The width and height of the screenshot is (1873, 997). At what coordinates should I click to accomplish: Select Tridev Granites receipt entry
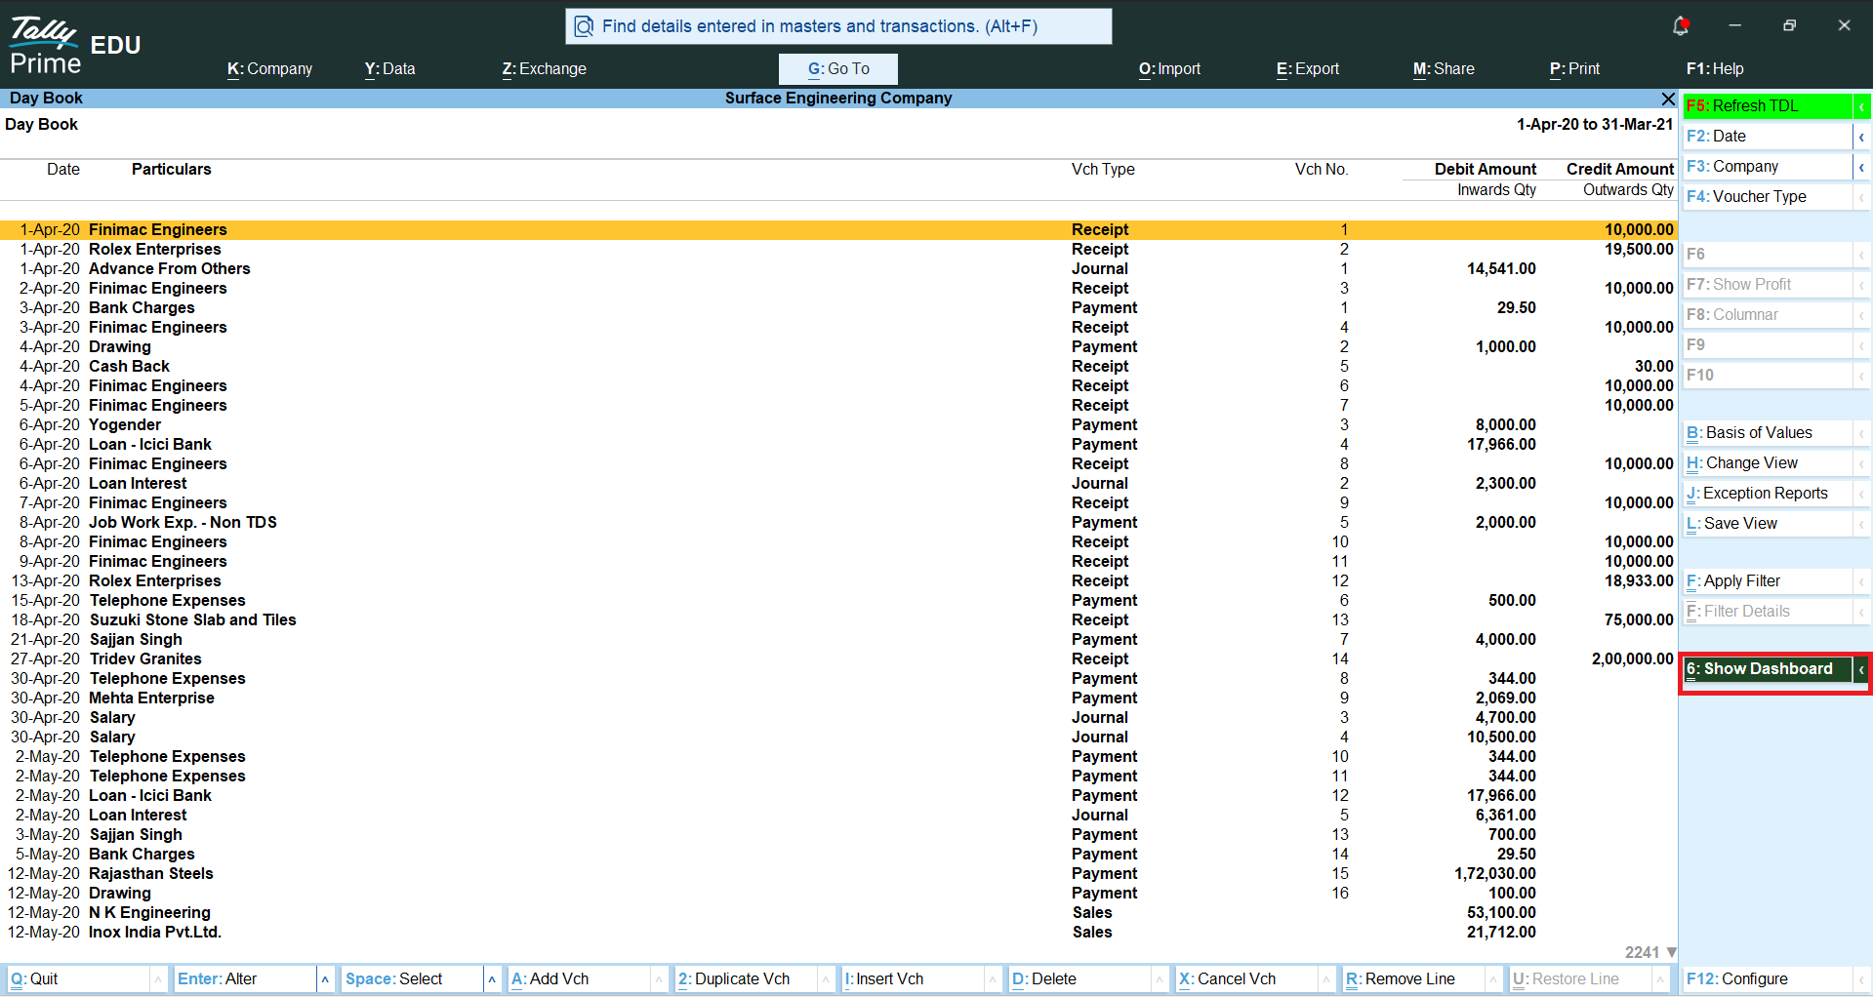tap(838, 659)
